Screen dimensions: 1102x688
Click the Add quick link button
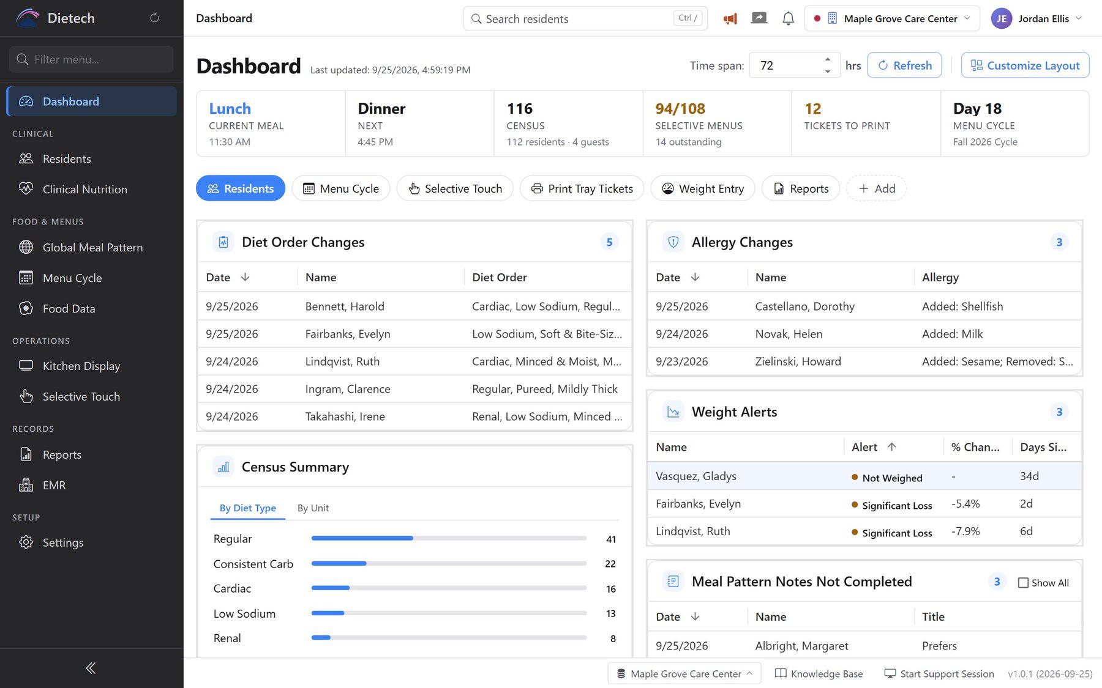877,188
